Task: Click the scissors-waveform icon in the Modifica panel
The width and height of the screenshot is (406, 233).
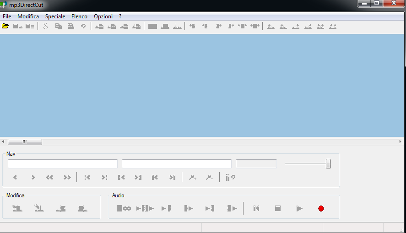Action: pos(17,208)
